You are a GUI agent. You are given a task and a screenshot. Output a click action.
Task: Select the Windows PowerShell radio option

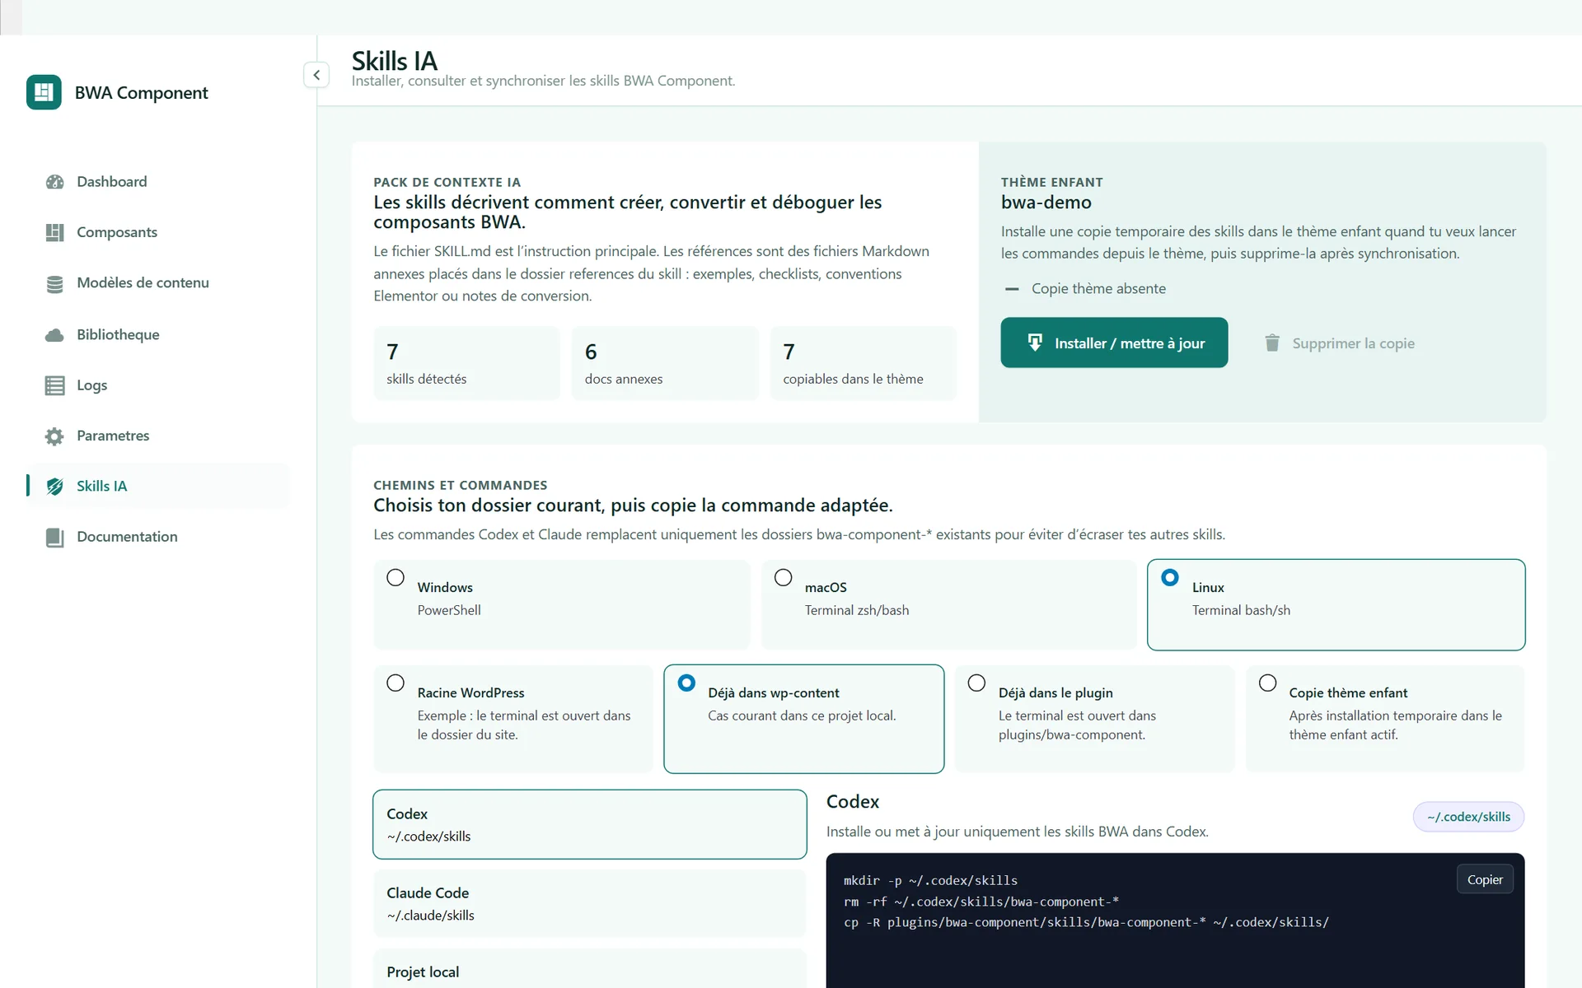tap(395, 577)
